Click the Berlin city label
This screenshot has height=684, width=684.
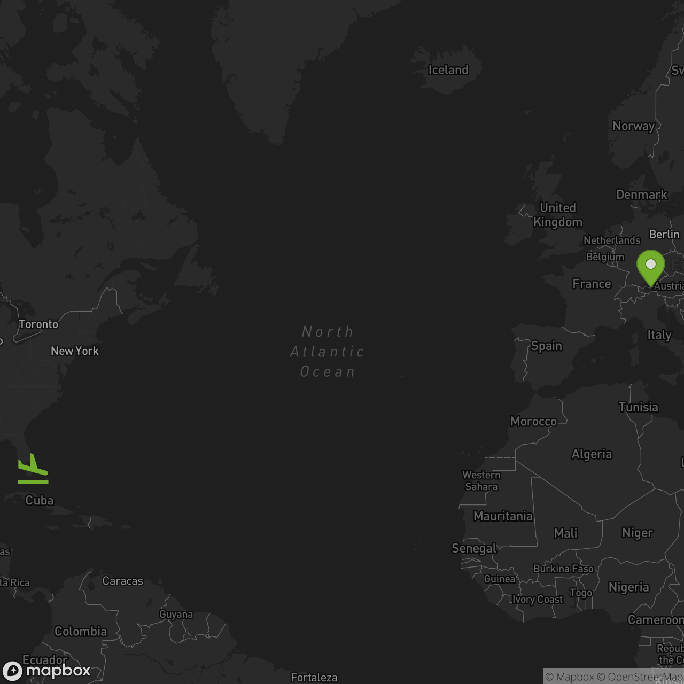664,234
